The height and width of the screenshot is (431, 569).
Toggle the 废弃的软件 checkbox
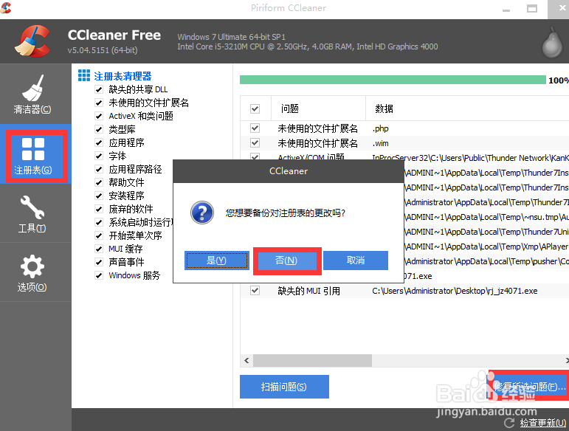[x=99, y=209]
